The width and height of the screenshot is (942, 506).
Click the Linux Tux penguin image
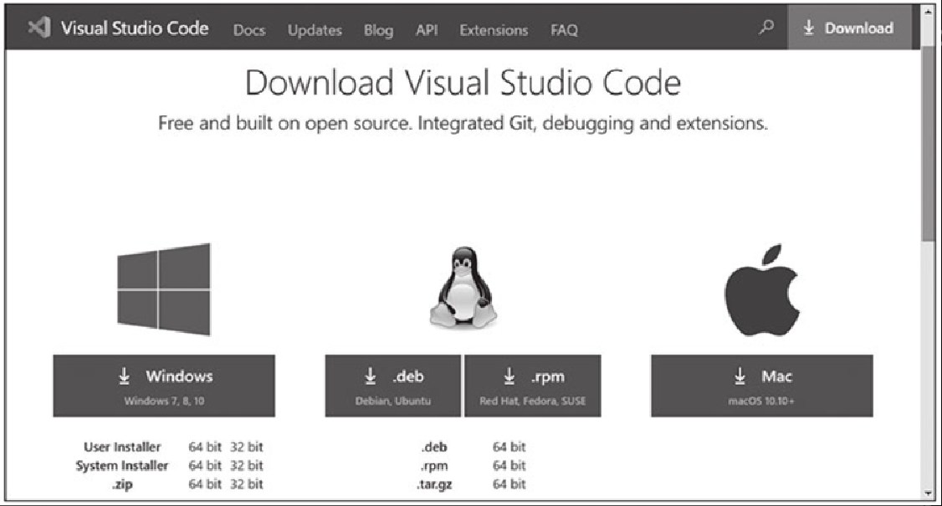463,288
